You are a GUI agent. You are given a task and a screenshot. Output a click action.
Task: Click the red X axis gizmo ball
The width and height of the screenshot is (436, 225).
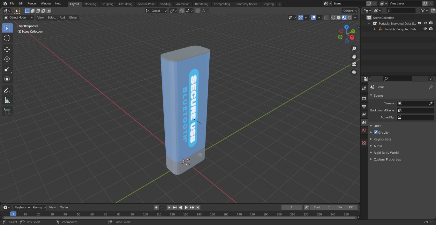[x=352, y=37]
